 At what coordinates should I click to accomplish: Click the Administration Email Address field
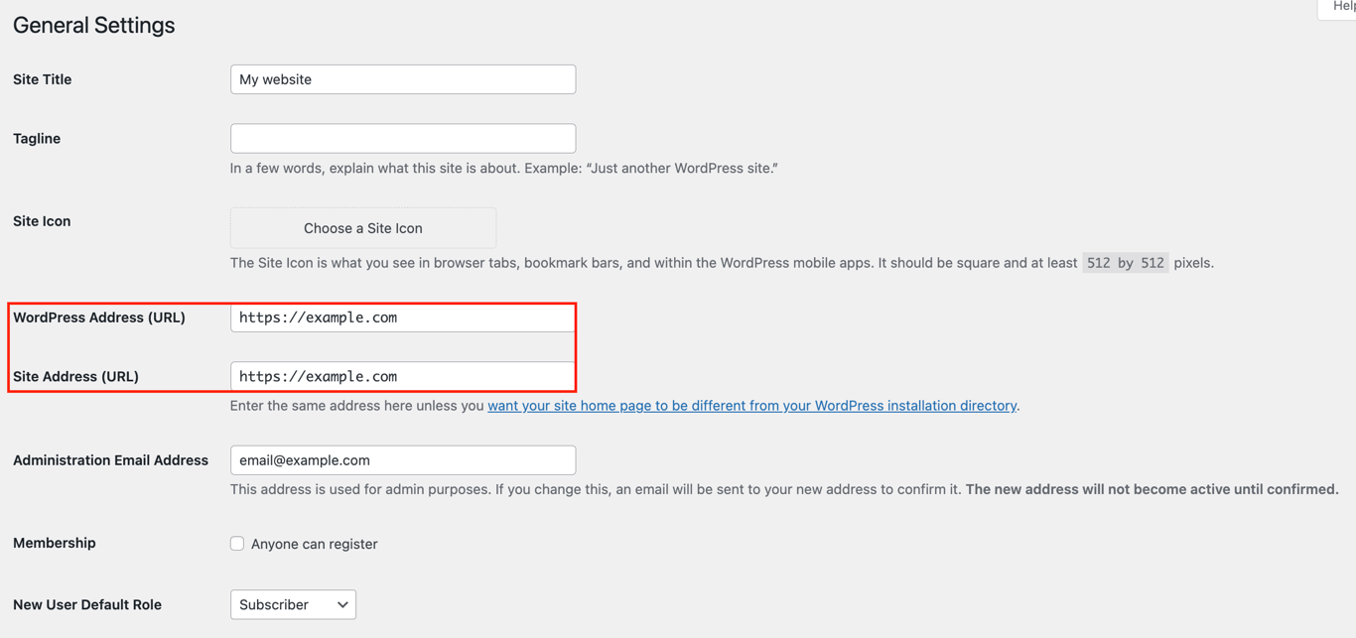pyautogui.click(x=402, y=459)
